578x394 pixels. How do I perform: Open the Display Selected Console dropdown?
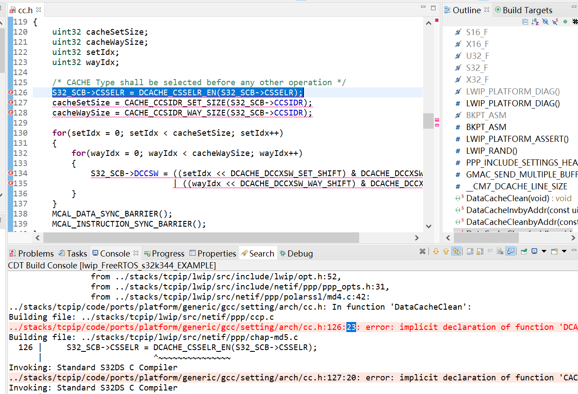coord(544,251)
